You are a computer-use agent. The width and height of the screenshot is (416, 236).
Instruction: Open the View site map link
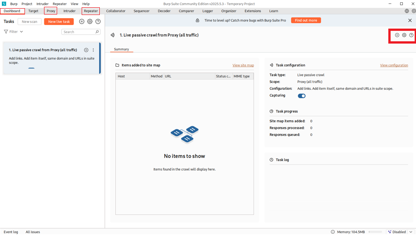243,65
